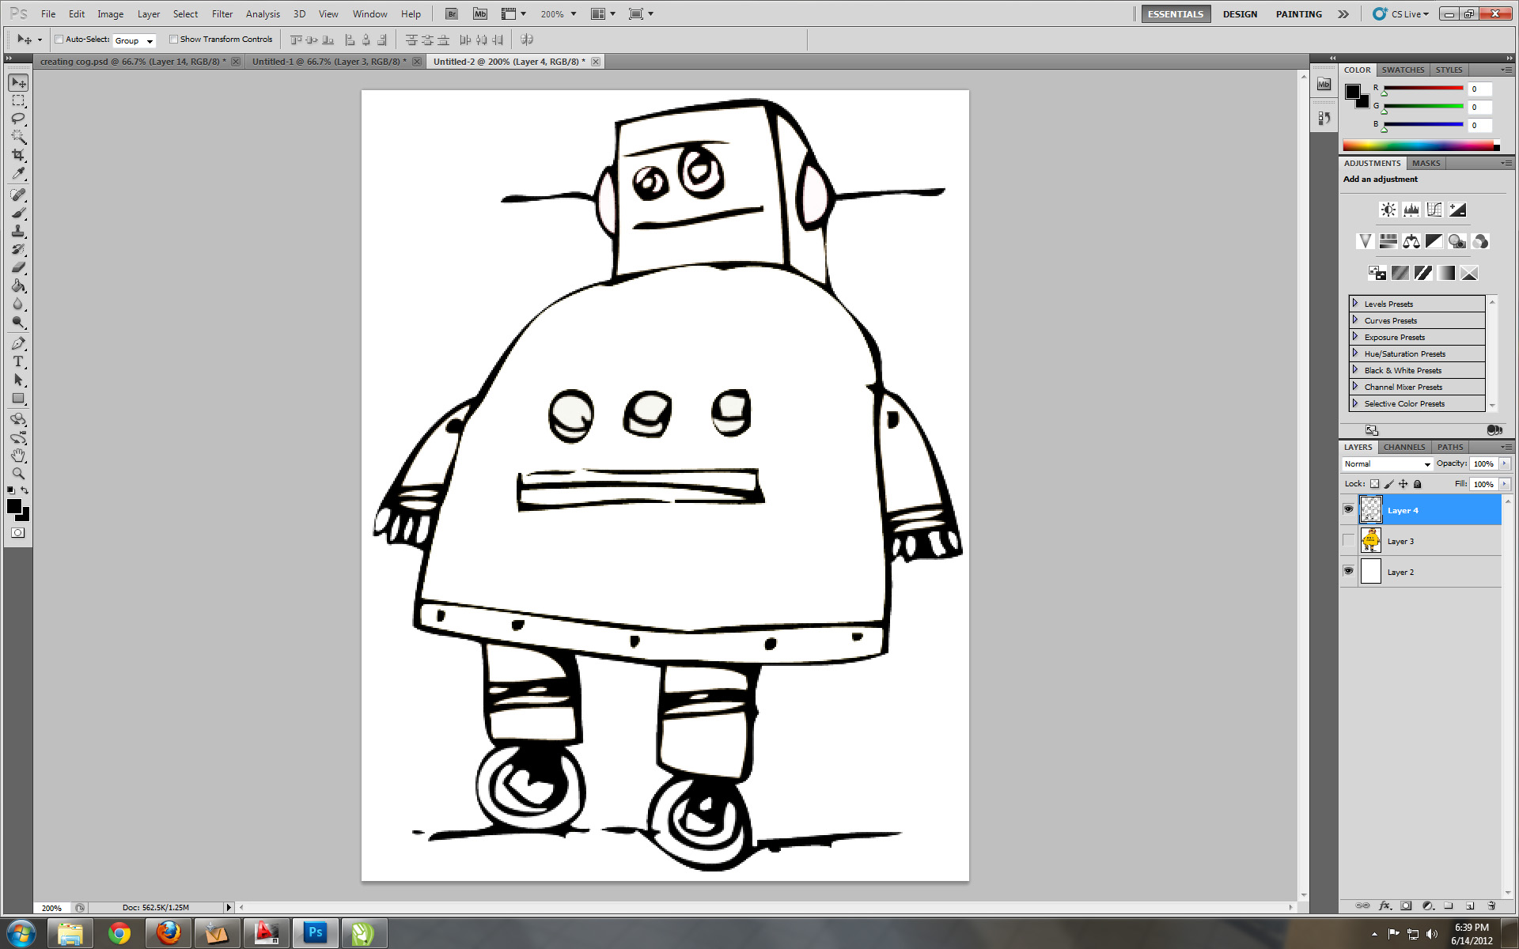Open the layer Opacity slider arrow
1519x949 pixels.
pyautogui.click(x=1505, y=464)
